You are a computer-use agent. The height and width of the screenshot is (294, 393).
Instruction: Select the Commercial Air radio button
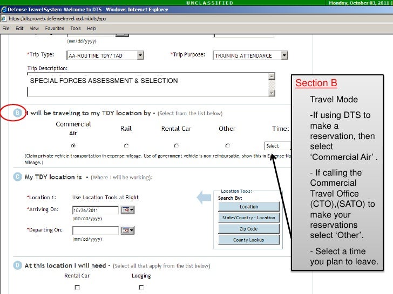73,145
